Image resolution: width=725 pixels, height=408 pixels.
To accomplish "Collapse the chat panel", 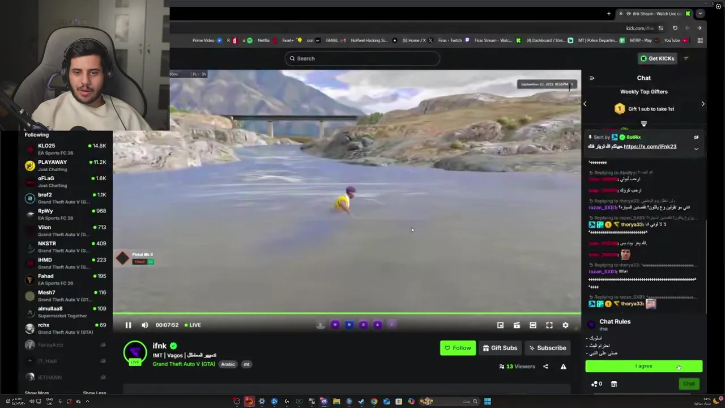I will 592,78.
